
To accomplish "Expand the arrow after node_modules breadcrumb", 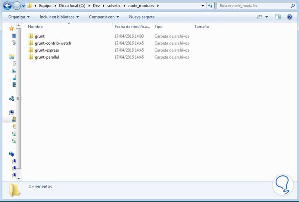I will tap(158, 6).
